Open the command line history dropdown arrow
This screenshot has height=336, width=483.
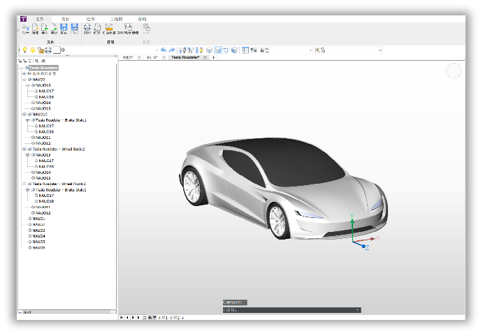(357, 310)
